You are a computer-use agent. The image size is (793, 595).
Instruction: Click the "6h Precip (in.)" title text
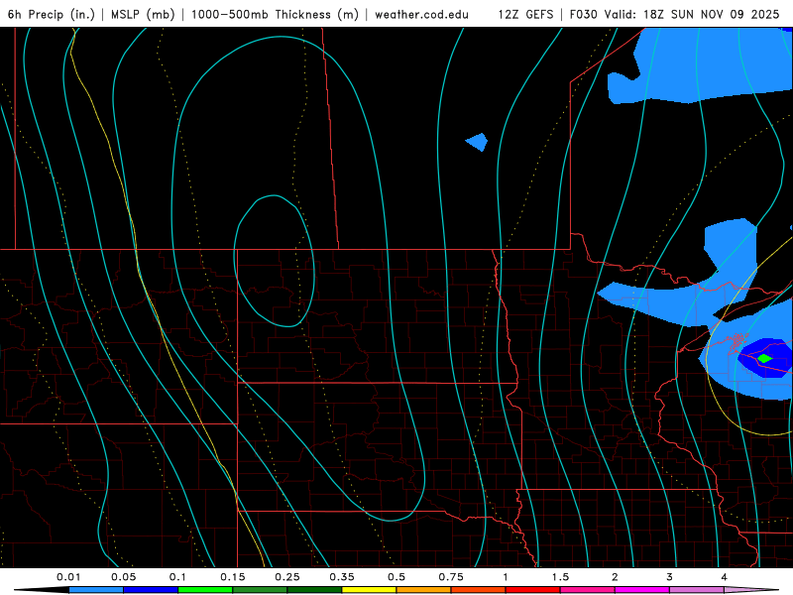point(52,14)
